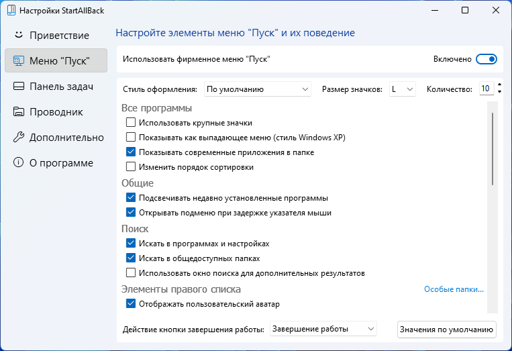Click the taskbar icon beside Панель задач
The height and width of the screenshot is (351, 512).
(19, 87)
